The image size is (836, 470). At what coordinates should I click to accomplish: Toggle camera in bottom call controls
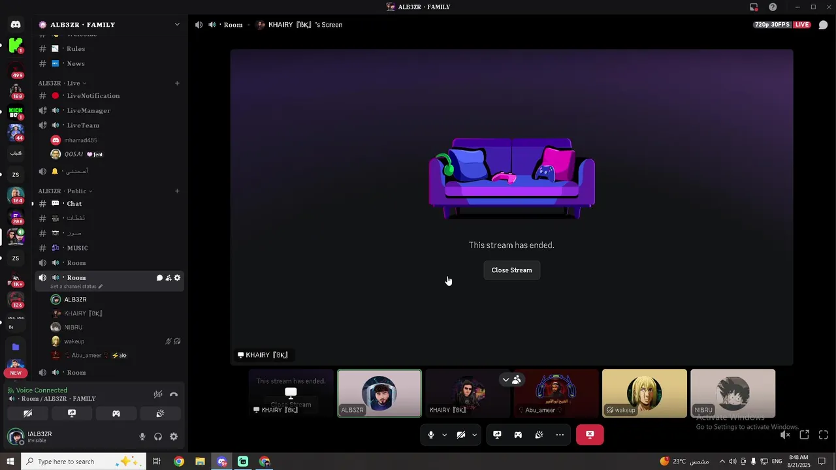pyautogui.click(x=461, y=435)
